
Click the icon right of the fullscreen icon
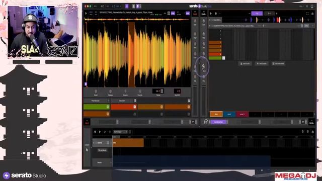tap(312, 14)
